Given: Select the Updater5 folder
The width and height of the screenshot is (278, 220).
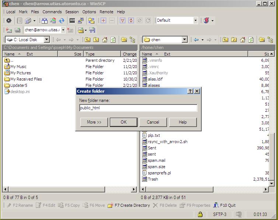Looking at the screenshot, I should tap(16, 85).
